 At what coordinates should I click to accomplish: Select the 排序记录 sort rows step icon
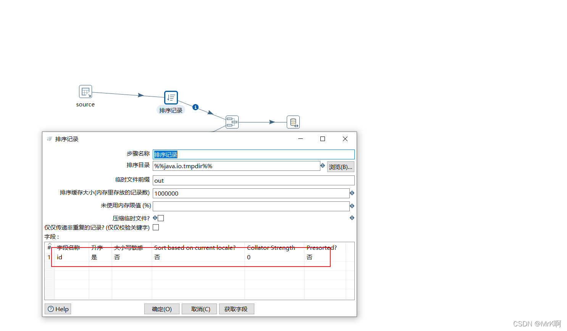(x=171, y=98)
